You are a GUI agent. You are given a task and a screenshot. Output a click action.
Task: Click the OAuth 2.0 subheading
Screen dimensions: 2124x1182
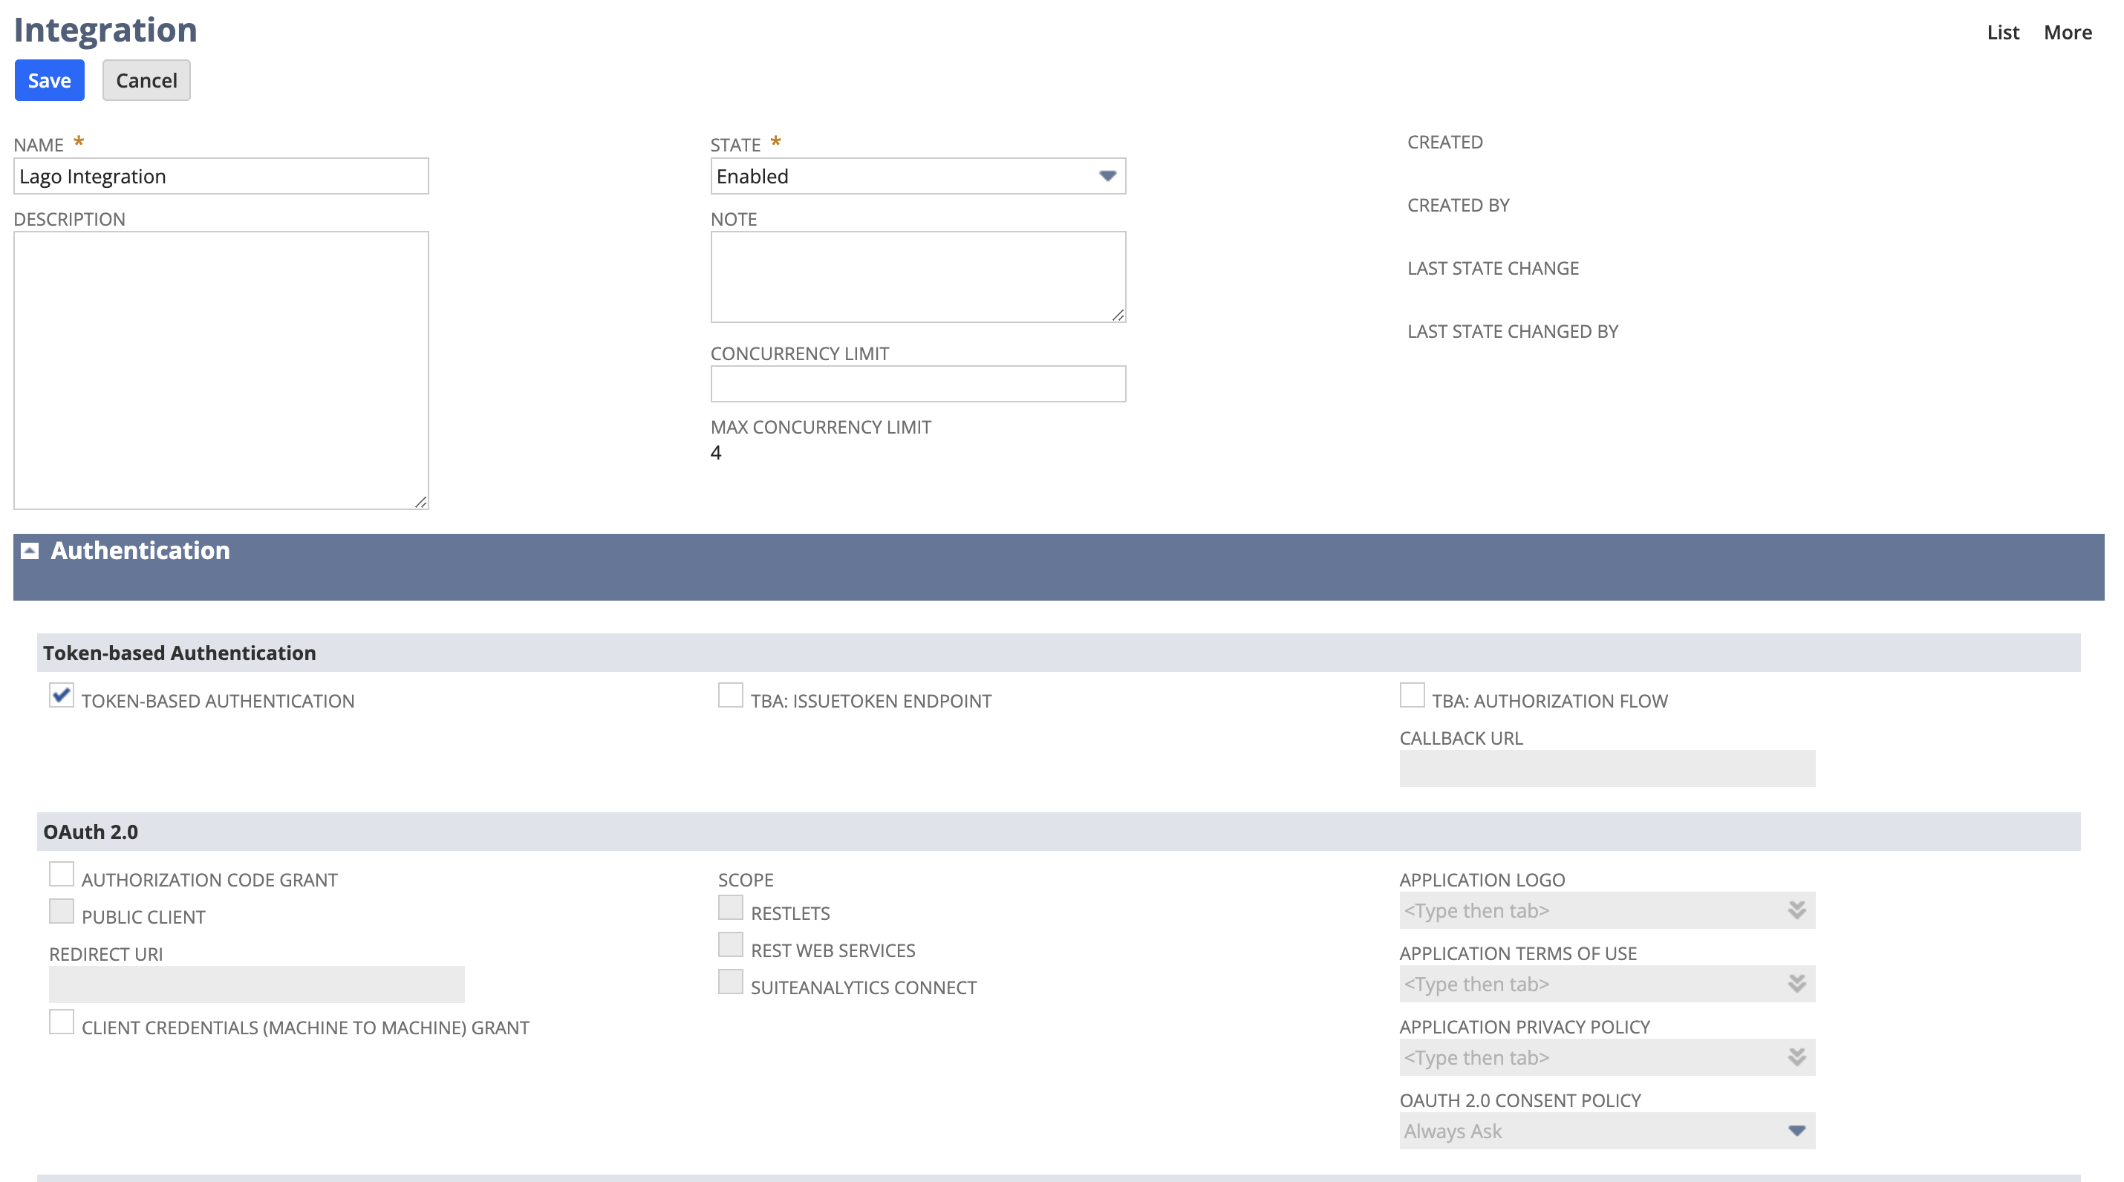(x=91, y=832)
